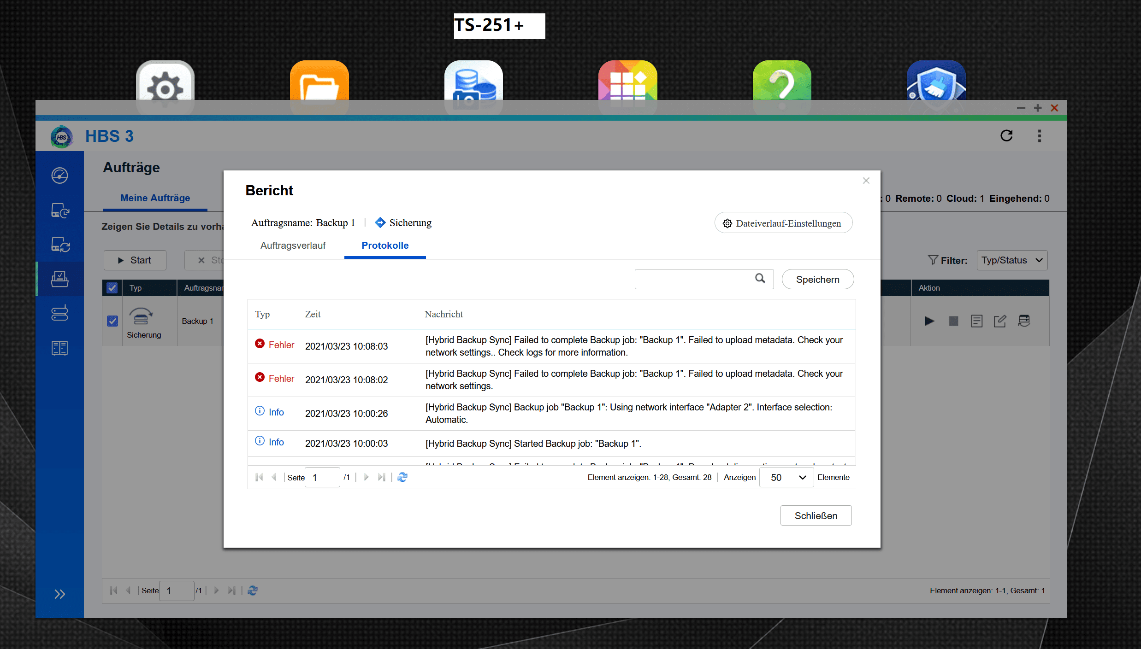This screenshot has width=1141, height=649.
Task: Select the Protokolle tab
Action: [x=385, y=246]
